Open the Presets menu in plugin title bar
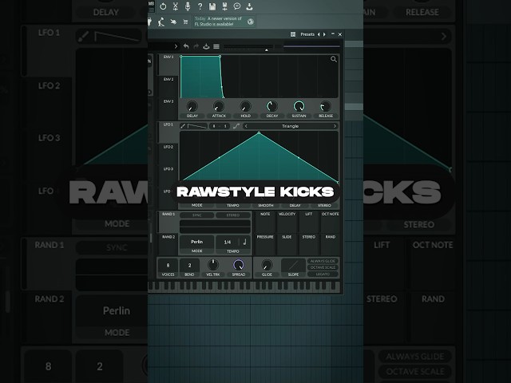511x383 pixels. click(307, 34)
